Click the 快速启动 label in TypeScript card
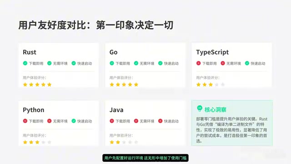The height and width of the screenshot is (164, 291). pos(258,63)
